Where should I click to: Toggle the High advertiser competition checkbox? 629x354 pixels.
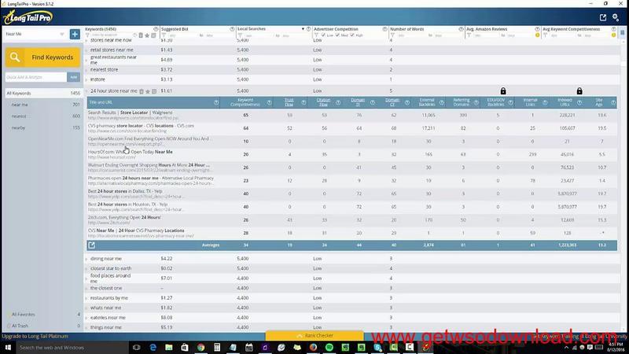click(x=352, y=35)
